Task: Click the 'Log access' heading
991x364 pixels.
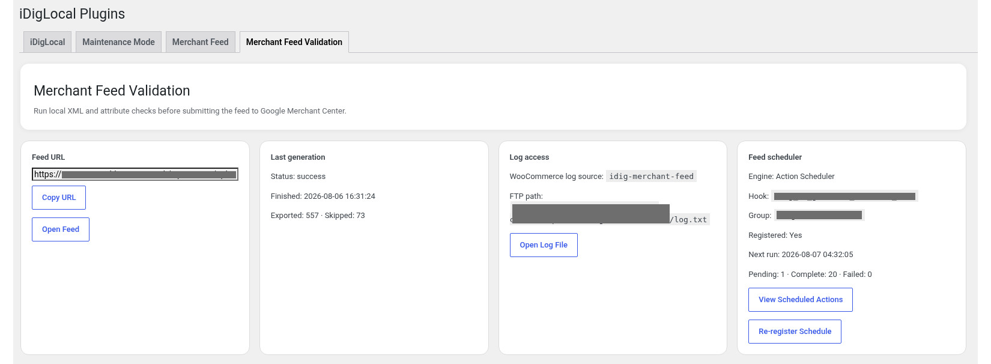Action: point(529,157)
